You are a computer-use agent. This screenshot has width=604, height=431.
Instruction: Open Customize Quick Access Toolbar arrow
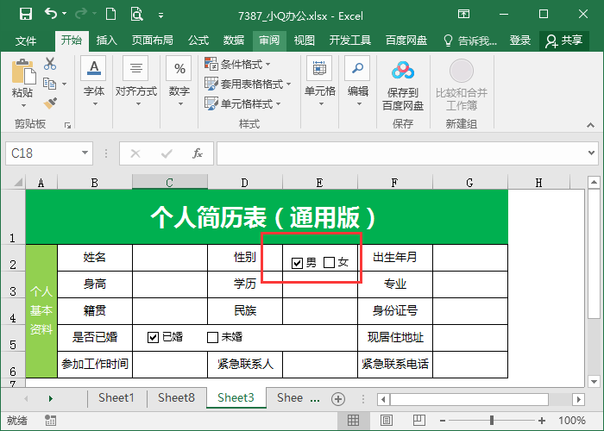161,16
